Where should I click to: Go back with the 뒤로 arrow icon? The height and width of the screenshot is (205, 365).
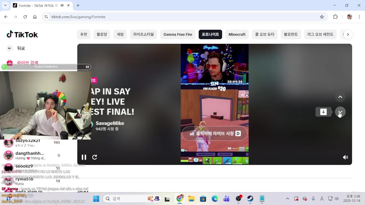[10, 48]
